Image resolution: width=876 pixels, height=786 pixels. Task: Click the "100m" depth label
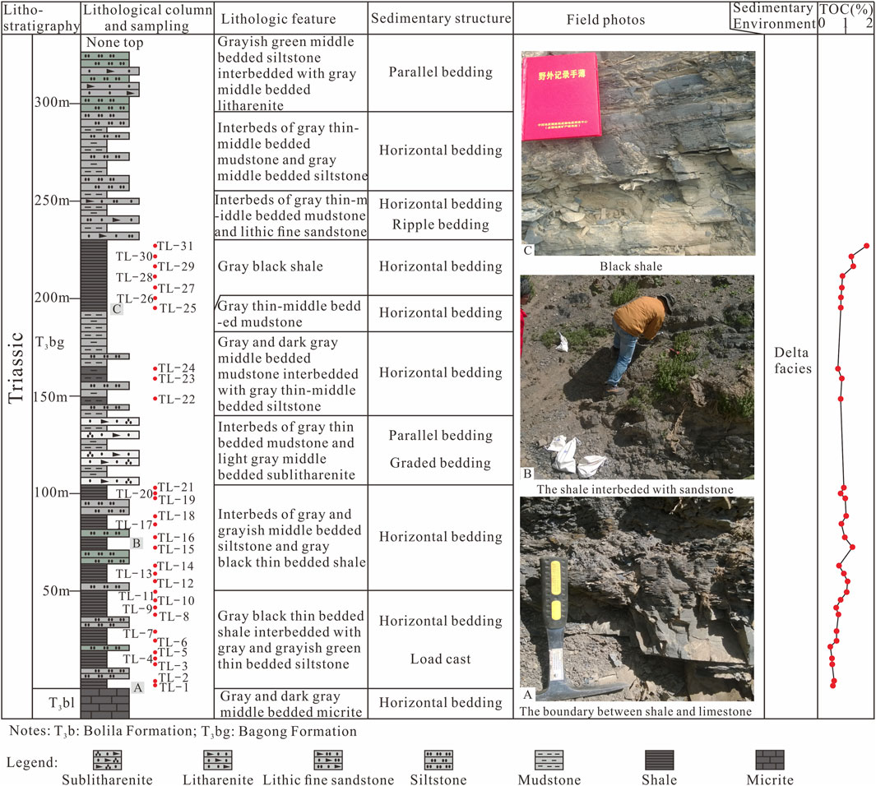[52, 492]
